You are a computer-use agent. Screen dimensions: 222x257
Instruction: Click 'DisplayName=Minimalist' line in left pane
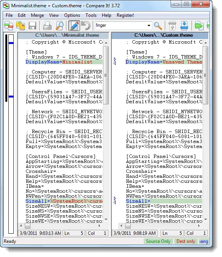[x=64, y=62]
